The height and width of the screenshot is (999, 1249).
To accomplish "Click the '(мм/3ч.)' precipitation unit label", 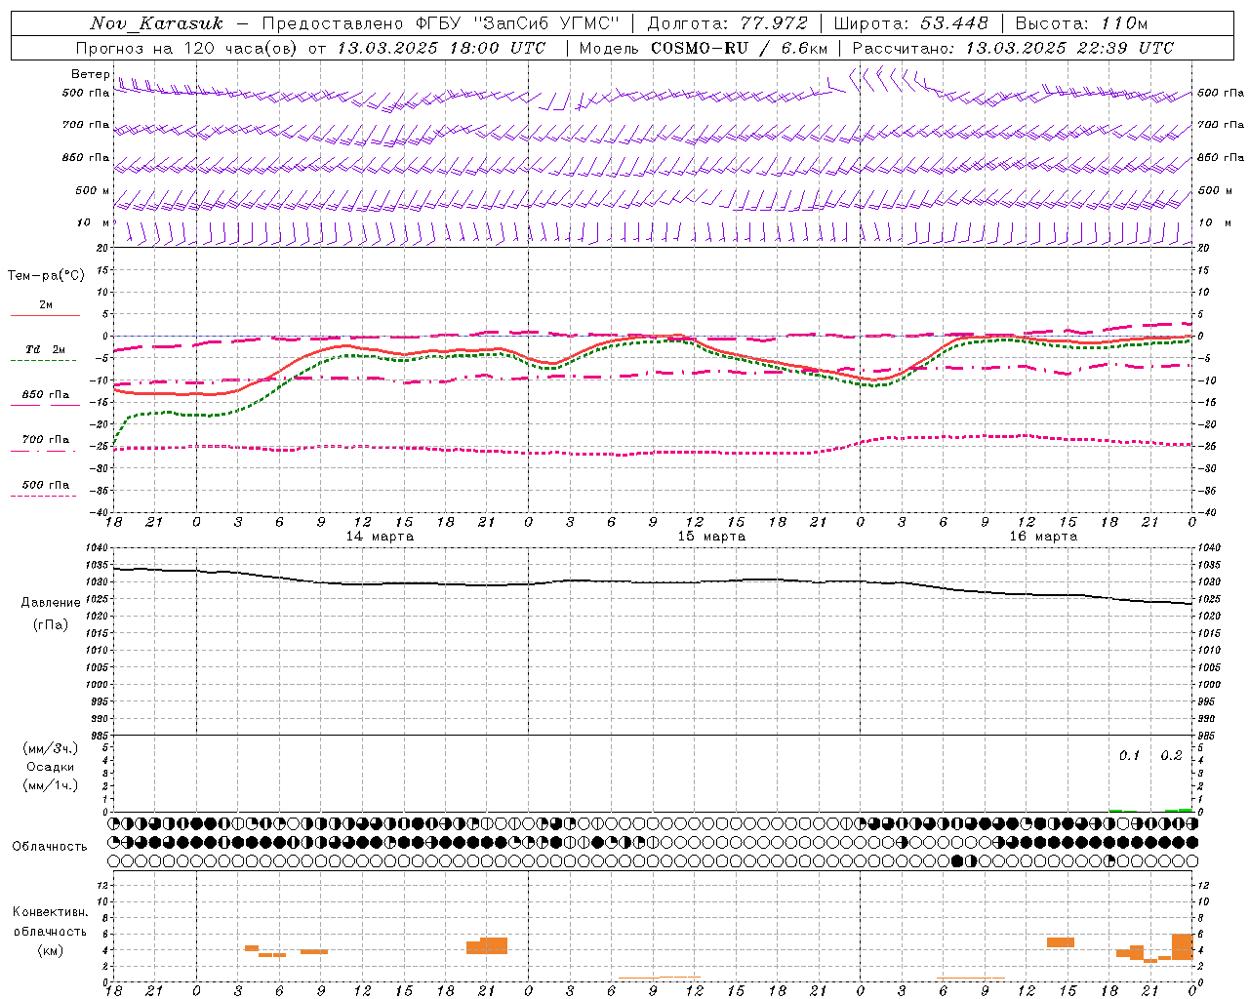I will coord(51,749).
